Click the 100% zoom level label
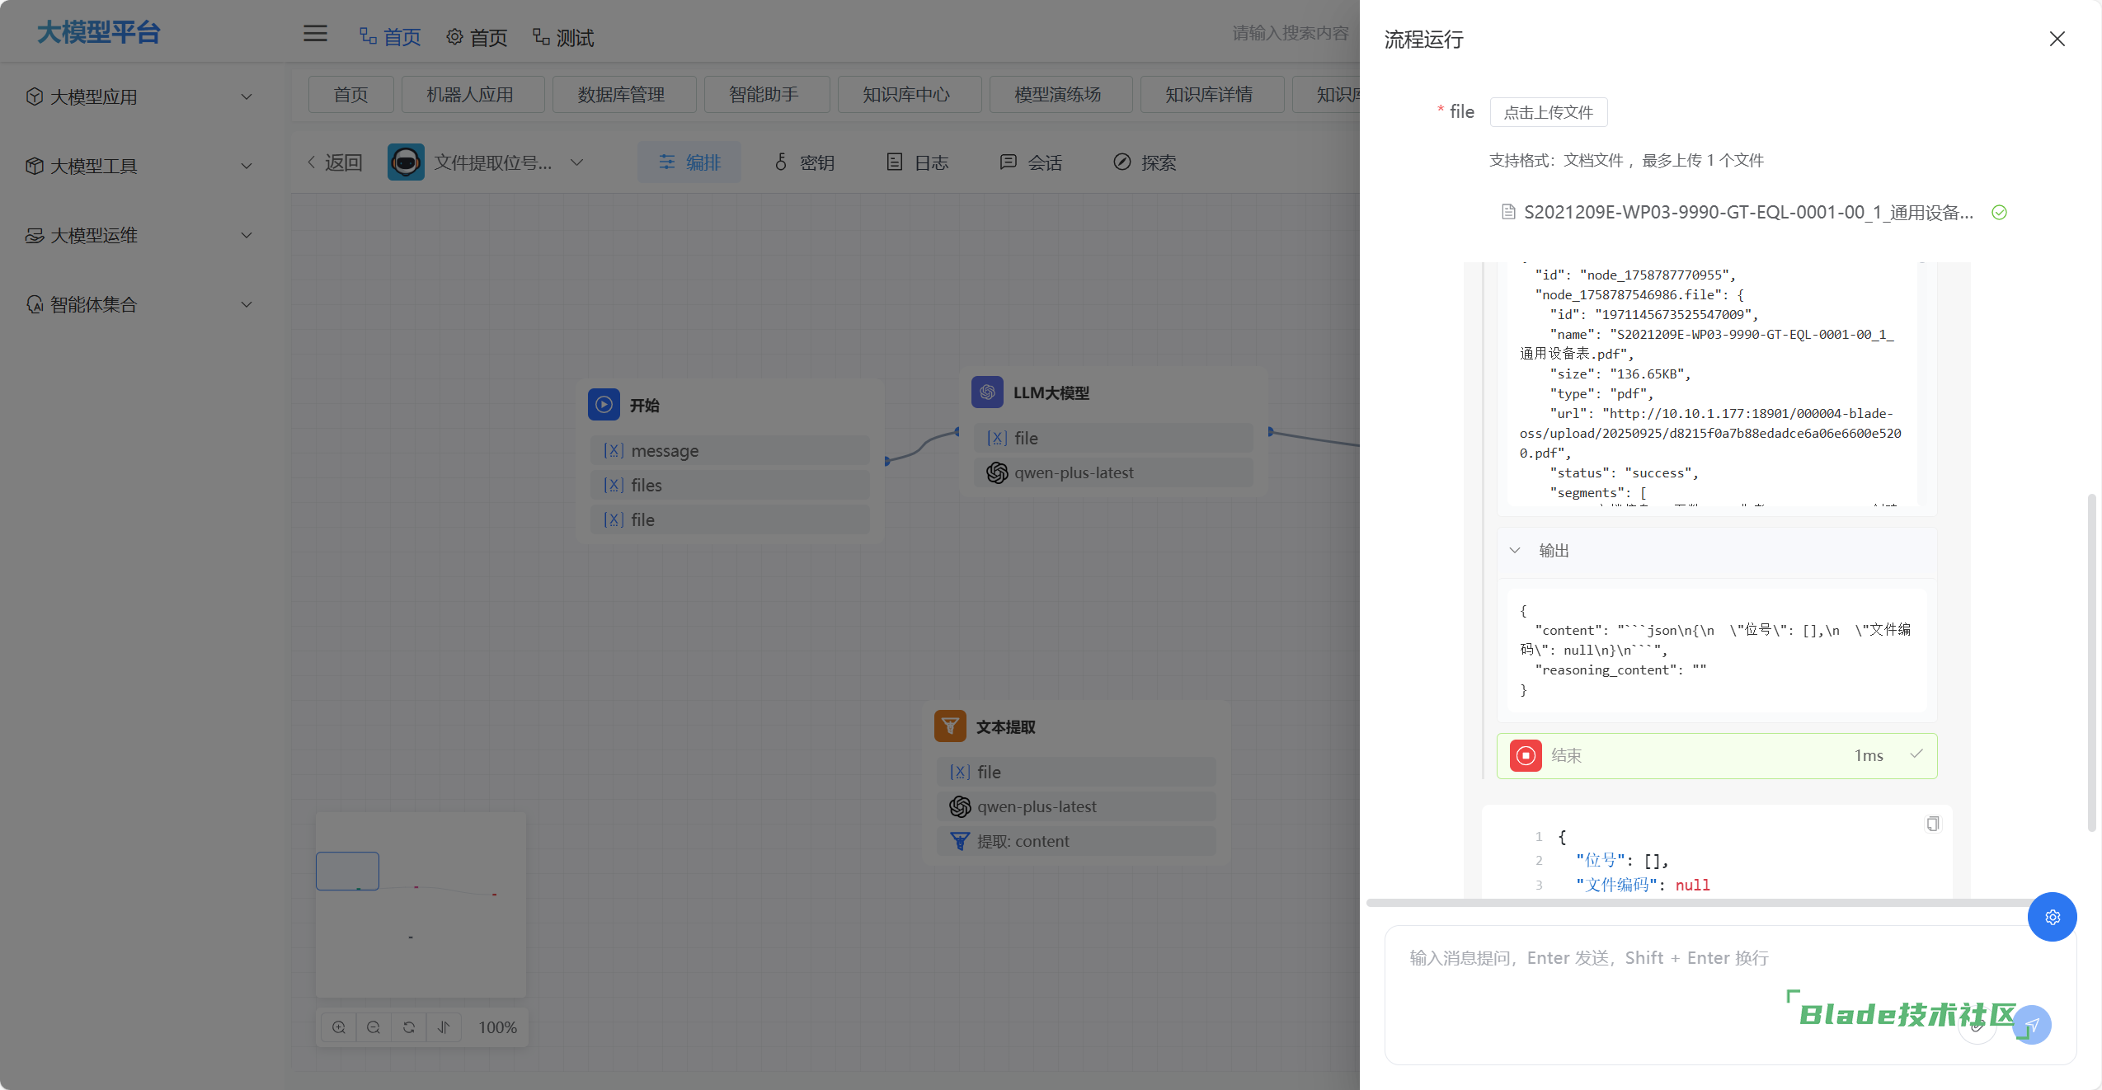 [498, 1028]
